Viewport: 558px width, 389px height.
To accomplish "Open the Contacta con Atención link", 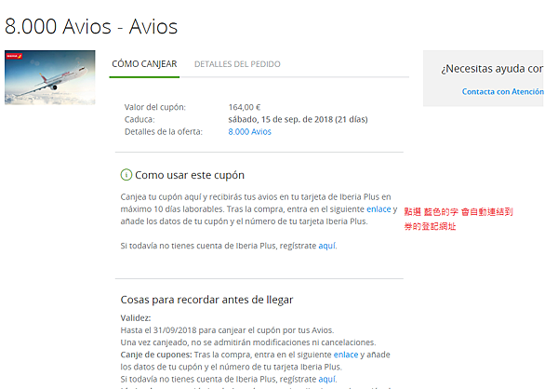I will [502, 92].
